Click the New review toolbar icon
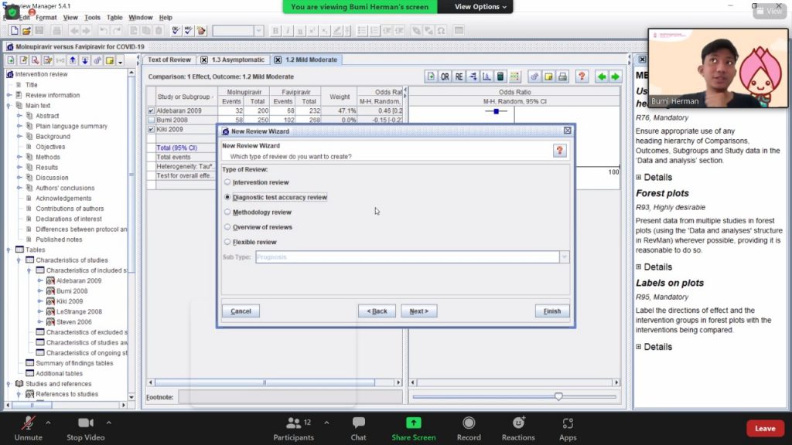Screen dimensions: 792x445 14,31
